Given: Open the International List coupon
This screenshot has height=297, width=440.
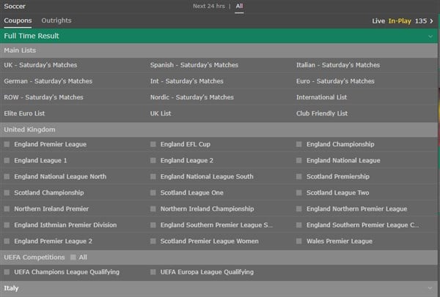Looking at the screenshot, I should coord(322,97).
